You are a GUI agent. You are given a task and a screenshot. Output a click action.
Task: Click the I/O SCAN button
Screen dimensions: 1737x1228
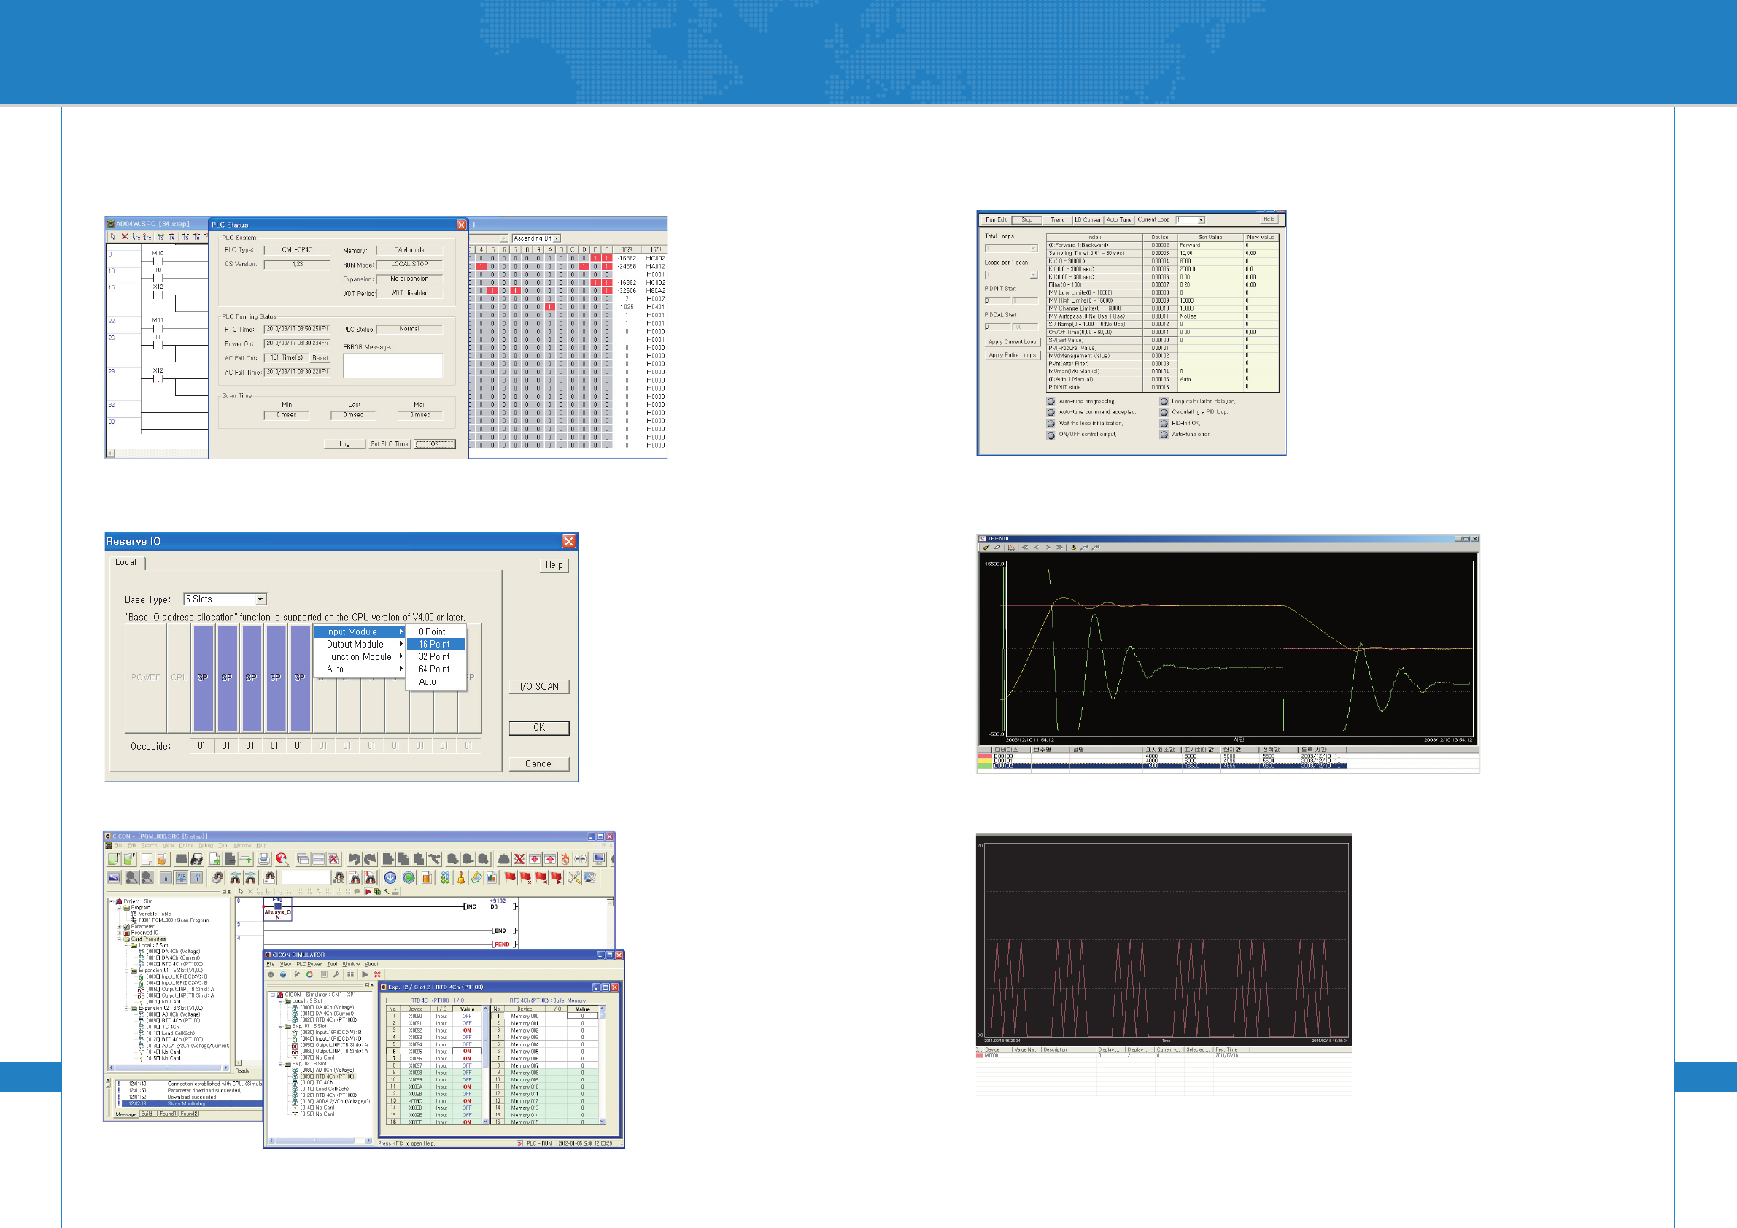click(538, 687)
